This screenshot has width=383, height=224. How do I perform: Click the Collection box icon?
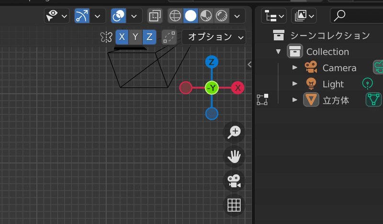[x=295, y=51]
